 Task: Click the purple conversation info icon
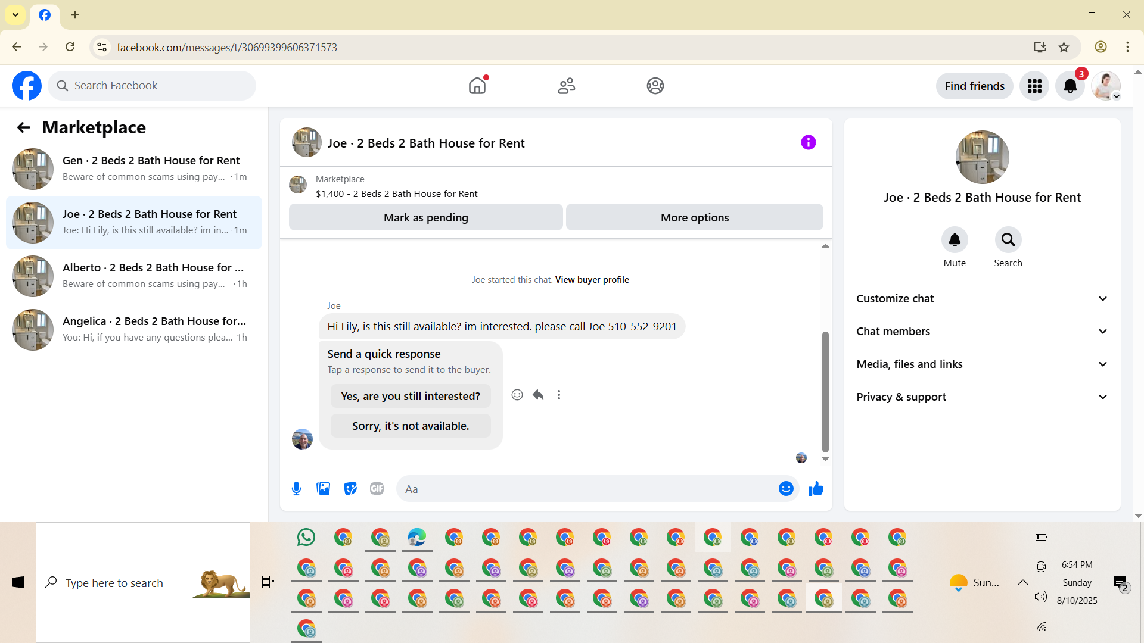[808, 142]
